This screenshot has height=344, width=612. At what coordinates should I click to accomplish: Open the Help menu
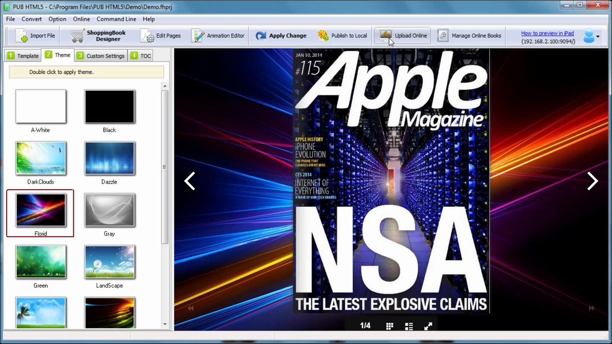point(148,19)
